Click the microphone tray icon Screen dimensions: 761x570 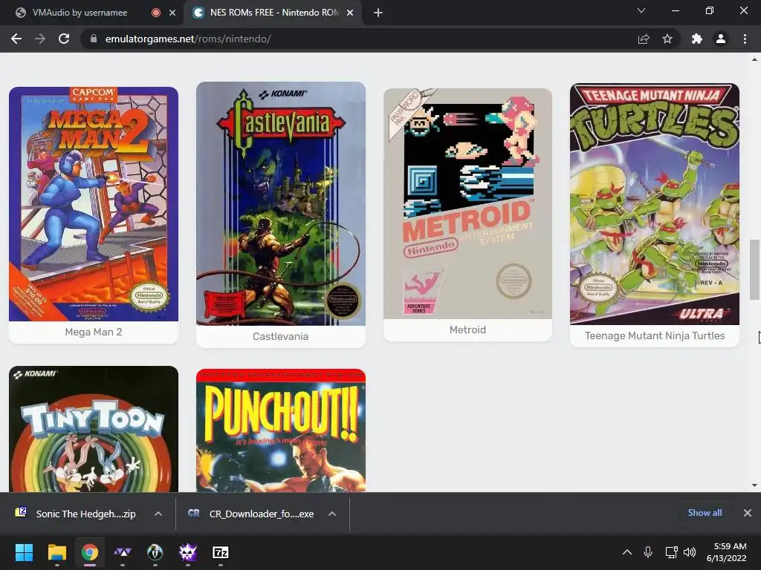(648, 552)
